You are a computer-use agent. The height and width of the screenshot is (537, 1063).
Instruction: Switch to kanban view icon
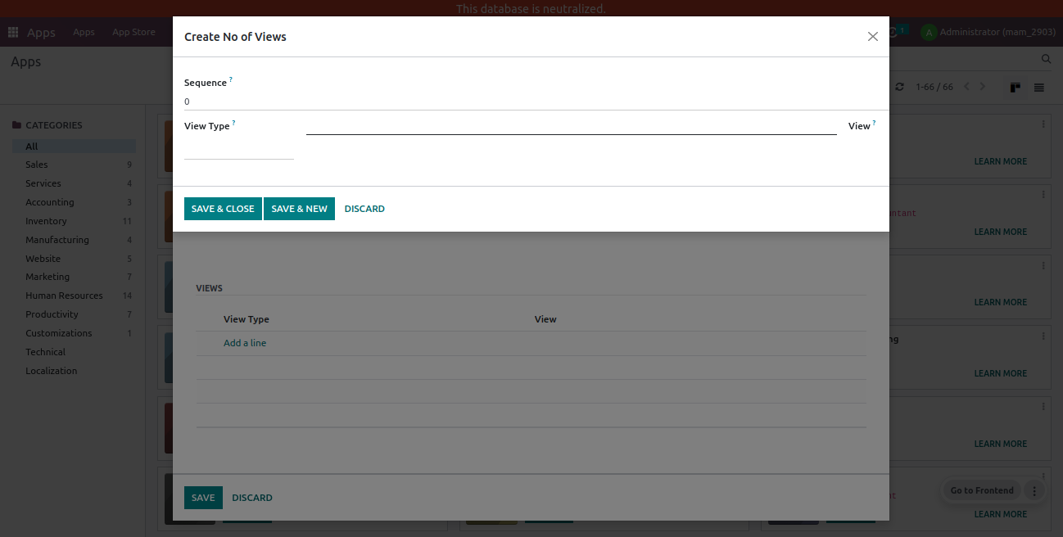coord(1016,87)
